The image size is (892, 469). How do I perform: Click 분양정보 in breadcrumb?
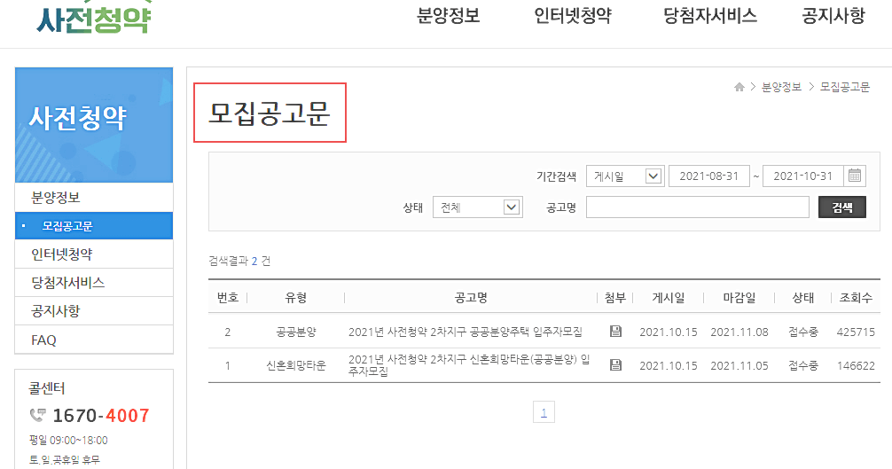(782, 87)
